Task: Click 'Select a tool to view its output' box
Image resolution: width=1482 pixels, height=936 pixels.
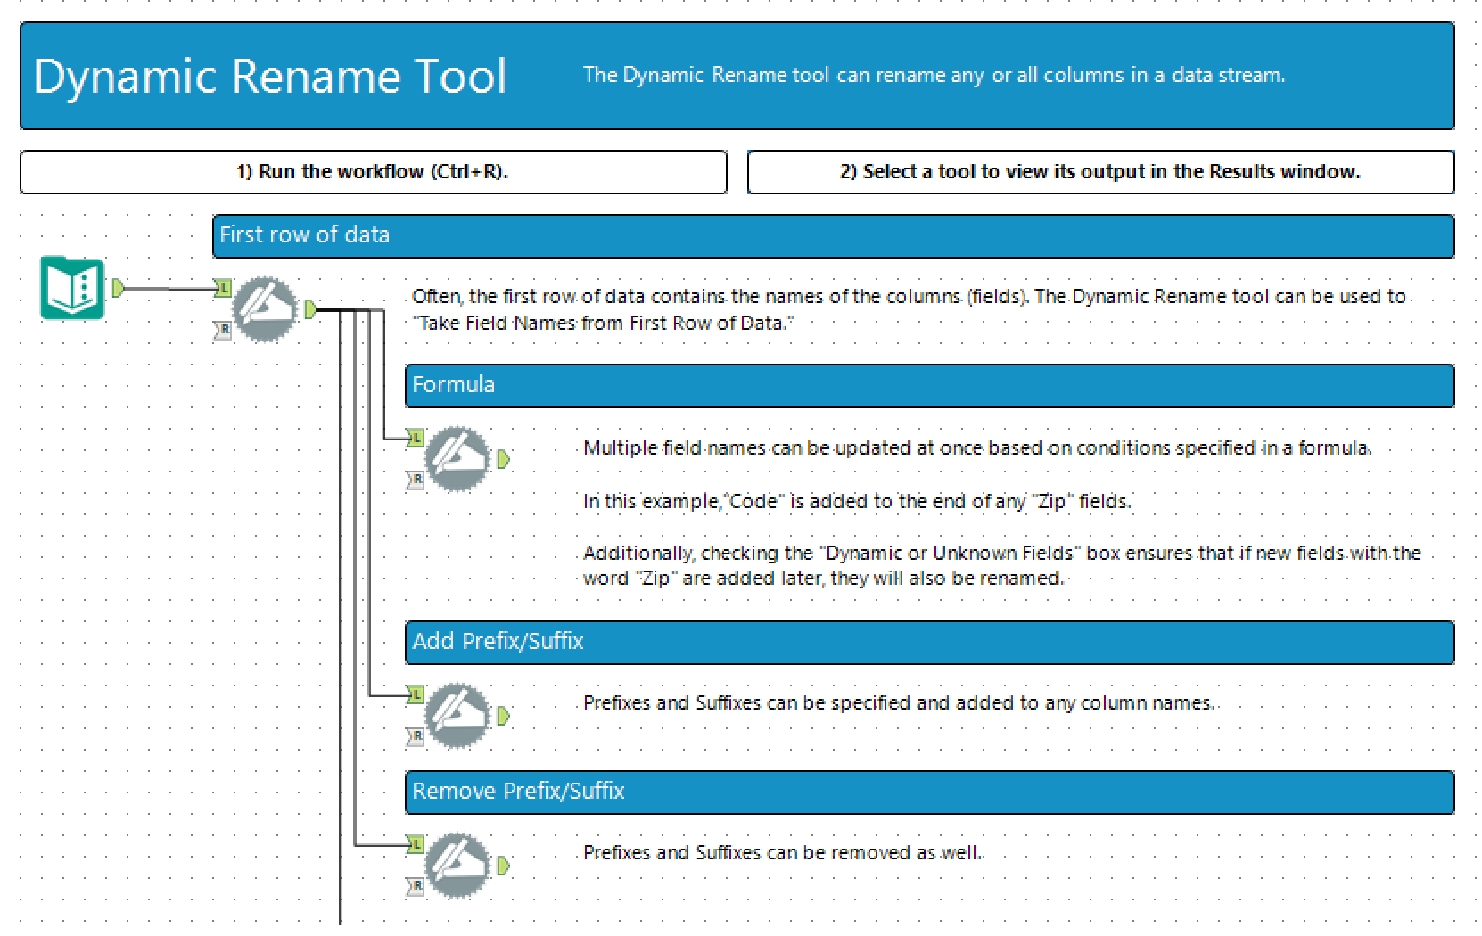Action: click(x=1101, y=171)
